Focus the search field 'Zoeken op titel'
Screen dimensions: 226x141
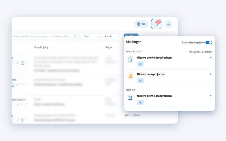(x=45, y=36)
